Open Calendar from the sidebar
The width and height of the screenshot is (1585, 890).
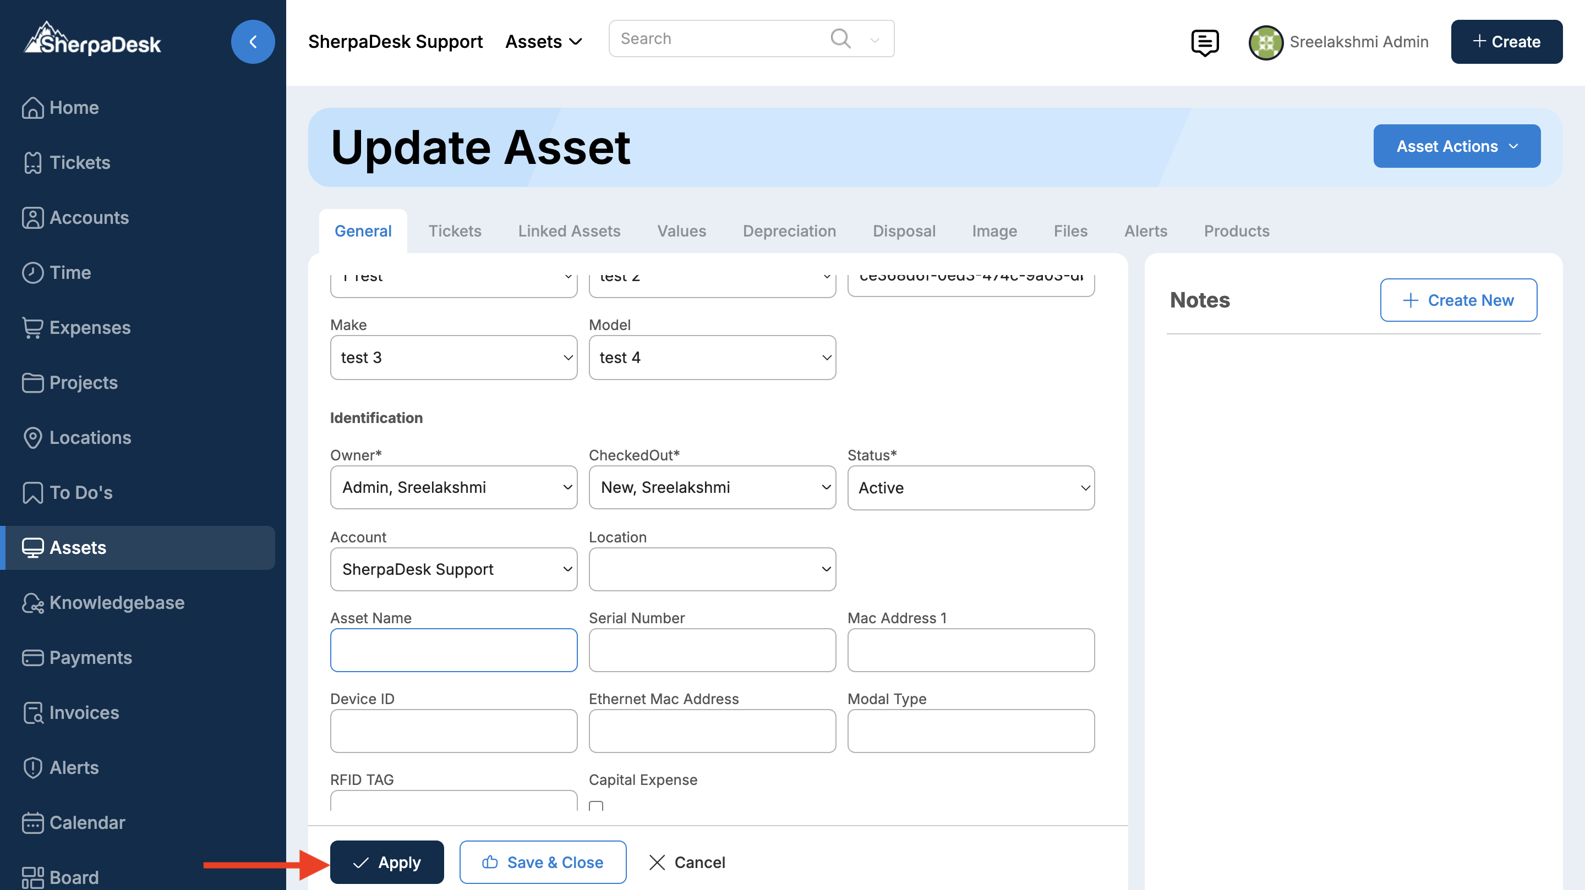click(87, 822)
